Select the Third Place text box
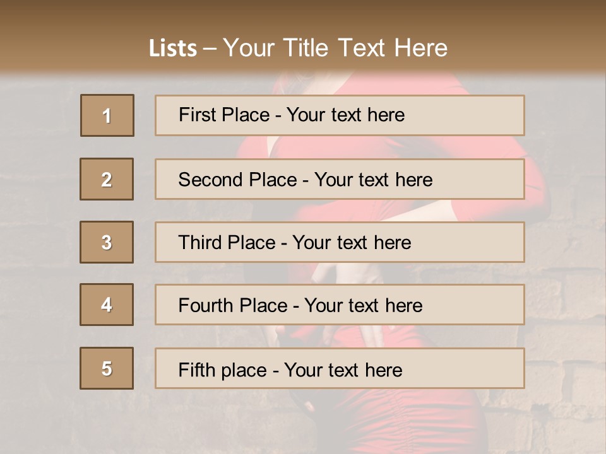This screenshot has width=606, height=454. click(340, 242)
